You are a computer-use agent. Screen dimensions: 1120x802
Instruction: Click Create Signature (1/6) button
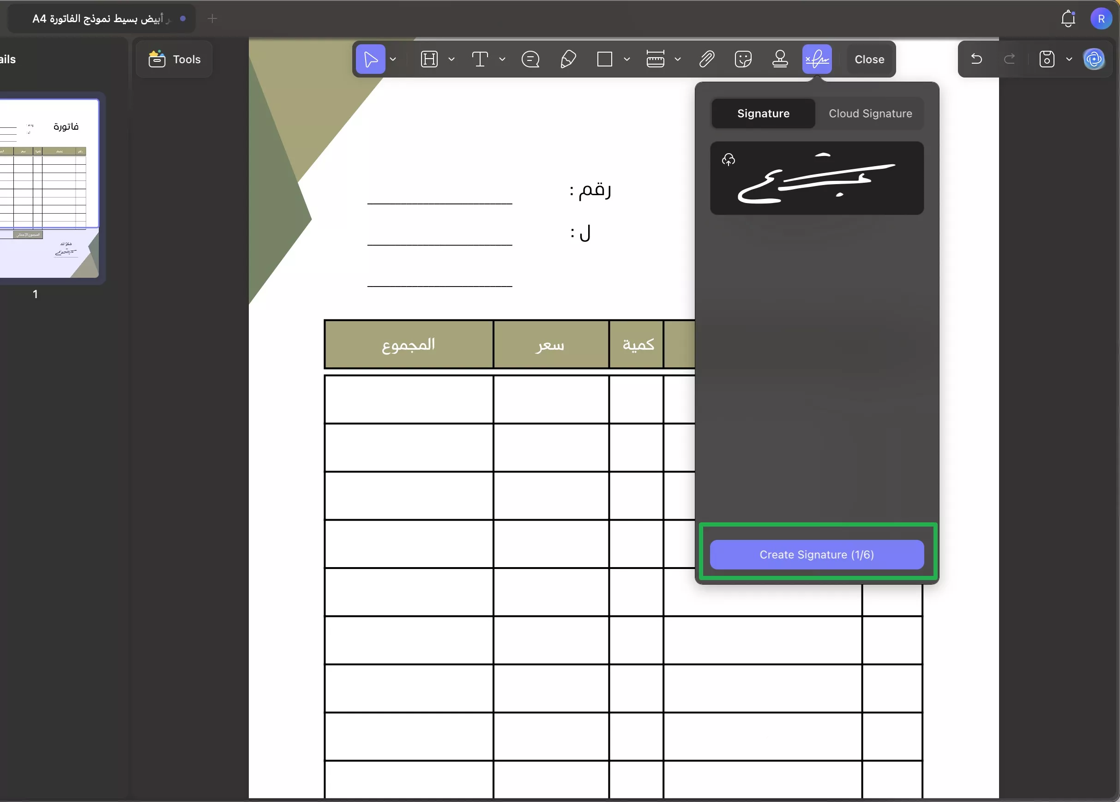tap(816, 555)
